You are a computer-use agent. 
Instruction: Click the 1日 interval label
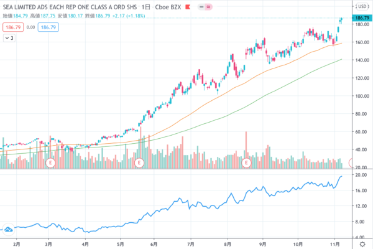point(145,7)
